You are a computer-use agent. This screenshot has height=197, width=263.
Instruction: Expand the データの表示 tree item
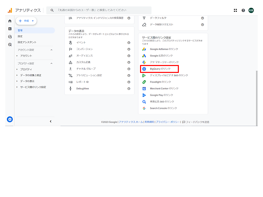[17, 81]
